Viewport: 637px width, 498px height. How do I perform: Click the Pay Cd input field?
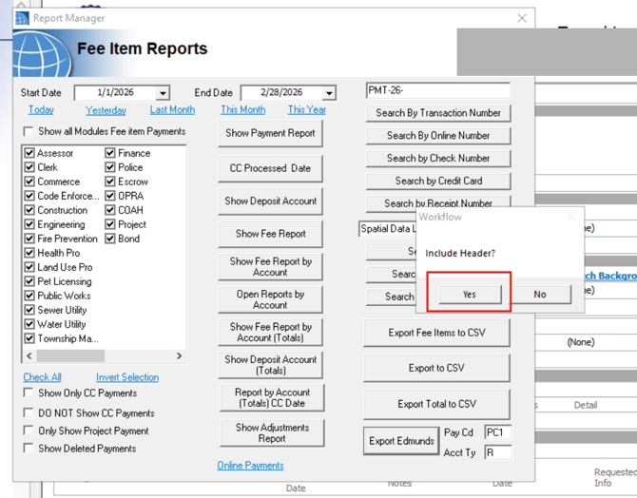click(x=497, y=433)
